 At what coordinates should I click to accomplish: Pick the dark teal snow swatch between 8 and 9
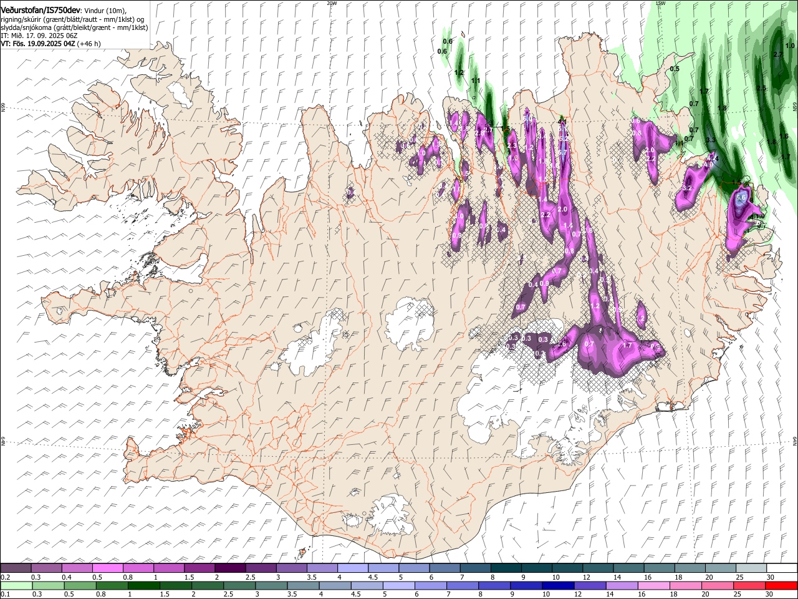[506, 568]
